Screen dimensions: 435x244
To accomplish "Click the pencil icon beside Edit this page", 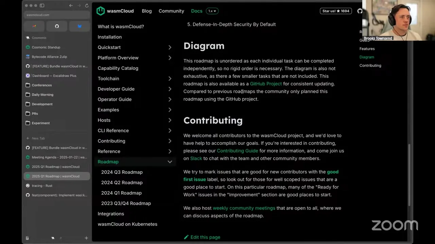I will pos(186,237).
